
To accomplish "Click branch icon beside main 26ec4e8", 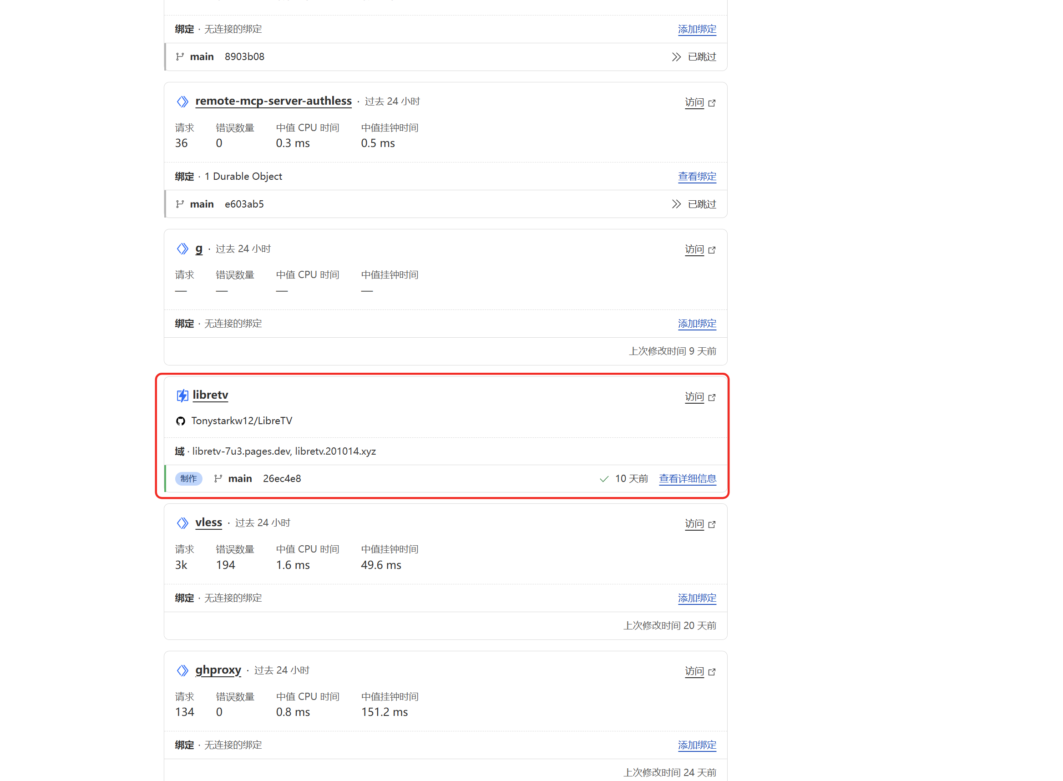I will tap(218, 478).
